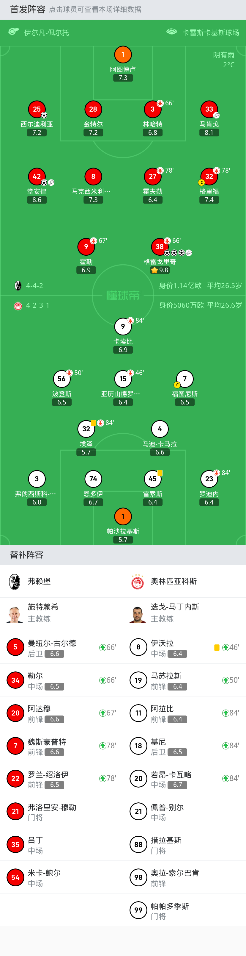Open the 奥林匹亚科斯 team header
246x956 pixels.
tap(184, 581)
